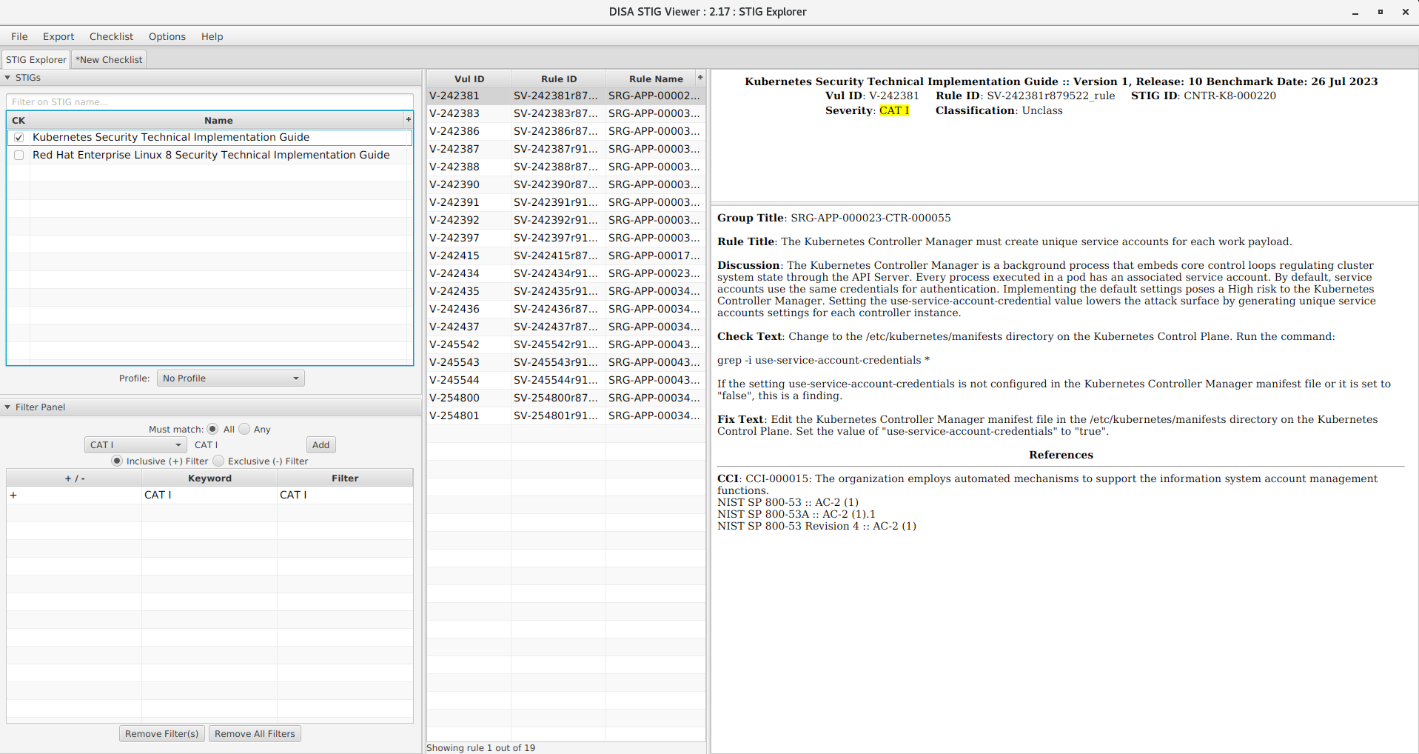Click the Add button to add the filter
This screenshot has height=754, width=1419.
click(321, 444)
